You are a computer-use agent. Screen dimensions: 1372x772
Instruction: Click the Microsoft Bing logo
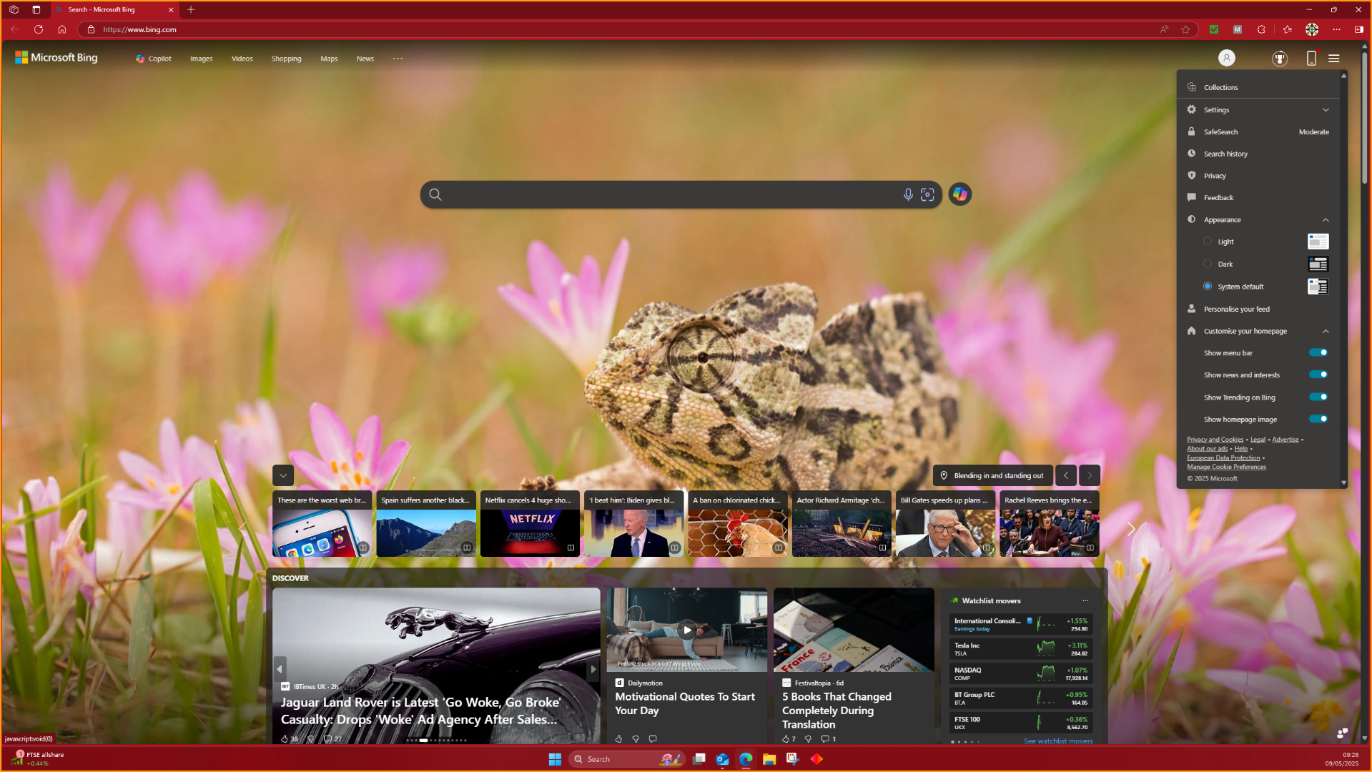[56, 58]
